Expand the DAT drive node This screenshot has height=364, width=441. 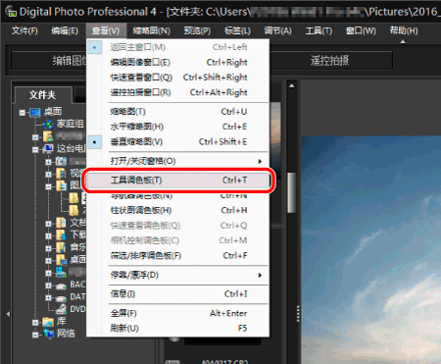(48, 298)
